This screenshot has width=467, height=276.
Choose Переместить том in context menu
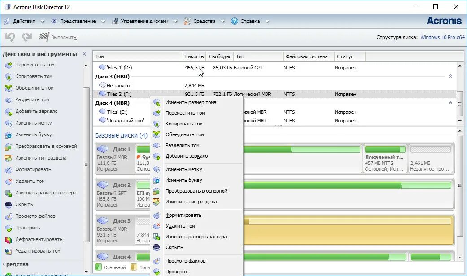pyautogui.click(x=185, y=113)
